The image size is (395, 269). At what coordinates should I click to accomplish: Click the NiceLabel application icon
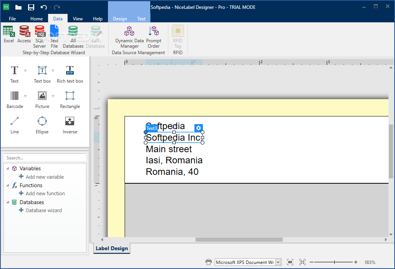tap(6, 7)
